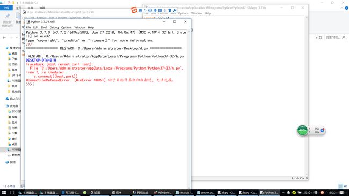Click the blue icon on the floating accelerator widget

[x=322, y=130]
